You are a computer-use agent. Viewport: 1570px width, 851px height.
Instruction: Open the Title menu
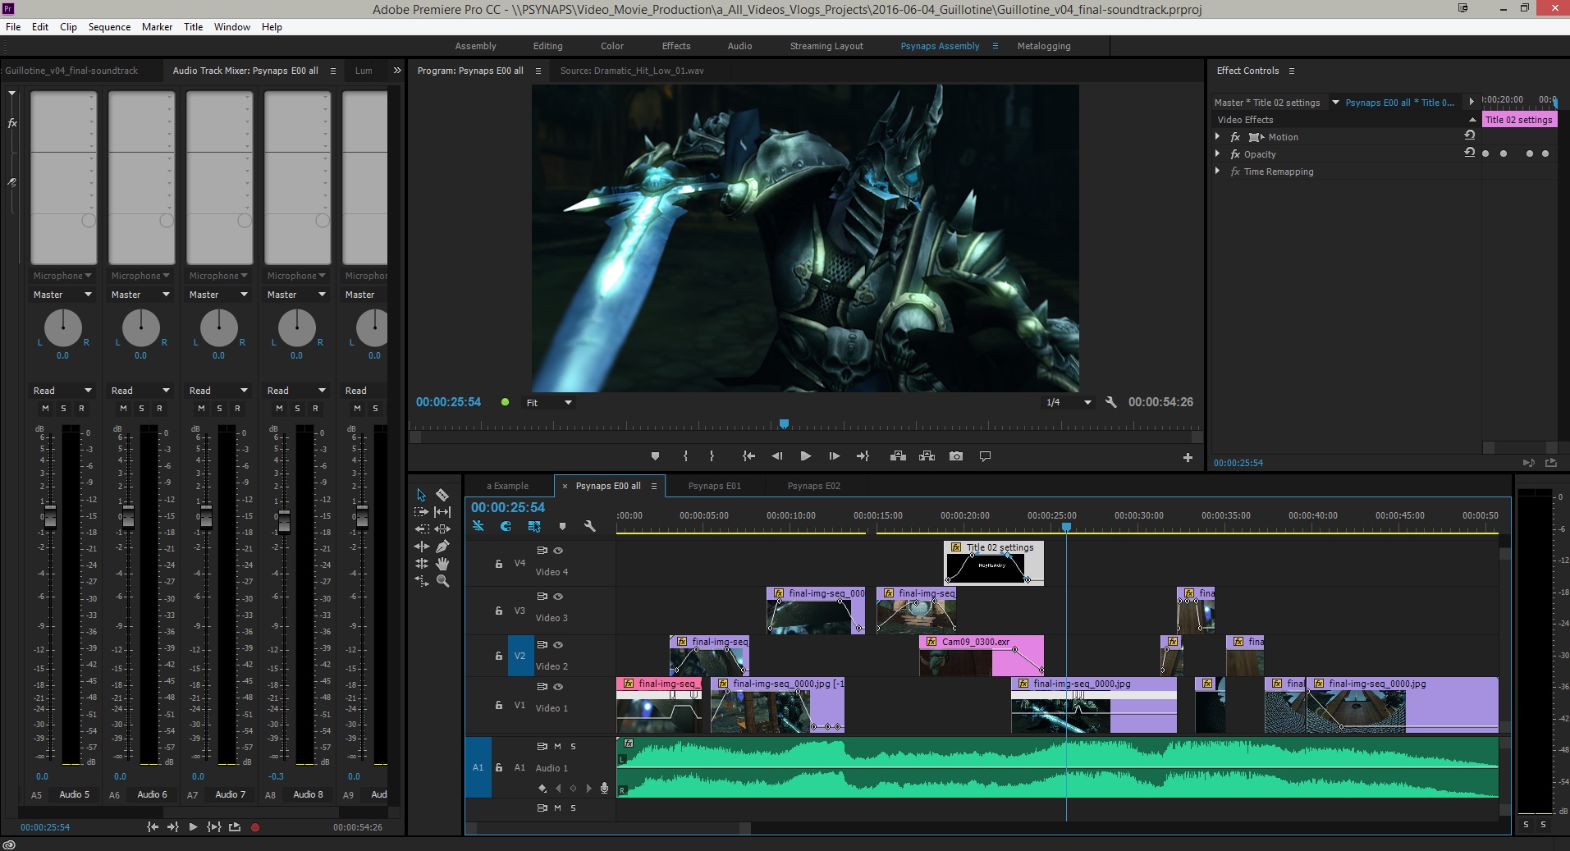pyautogui.click(x=193, y=27)
